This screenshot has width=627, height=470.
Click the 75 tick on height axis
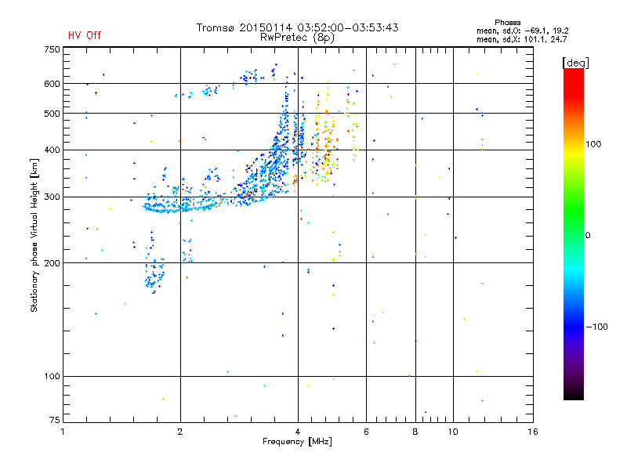(54, 419)
